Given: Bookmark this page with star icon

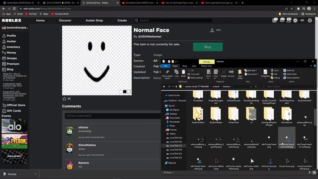Looking at the screenshot, I should [x=292, y=9].
